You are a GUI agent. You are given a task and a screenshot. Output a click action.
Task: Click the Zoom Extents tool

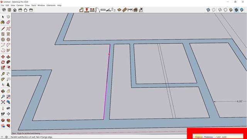pos(3,102)
